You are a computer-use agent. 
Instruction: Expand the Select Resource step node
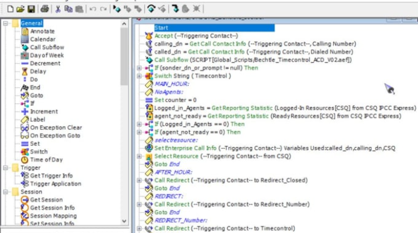tap(139, 156)
